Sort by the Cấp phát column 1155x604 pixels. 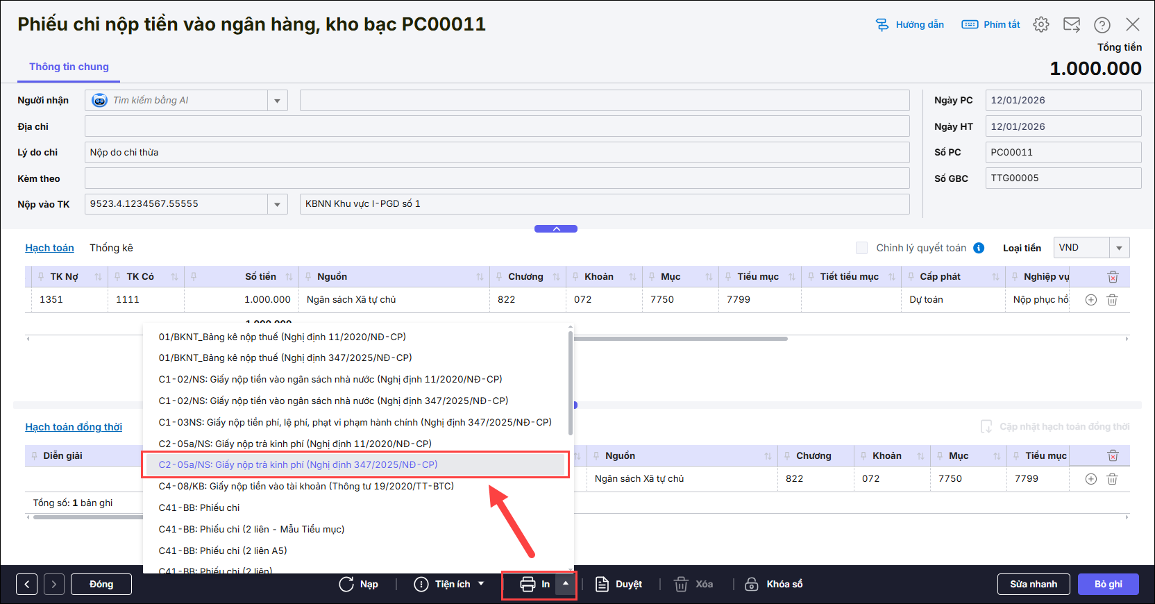coord(995,277)
